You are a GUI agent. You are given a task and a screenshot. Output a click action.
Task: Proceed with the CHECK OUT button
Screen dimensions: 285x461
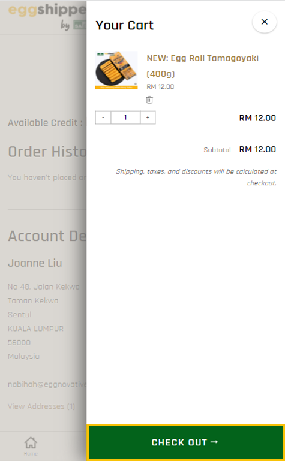185,442
